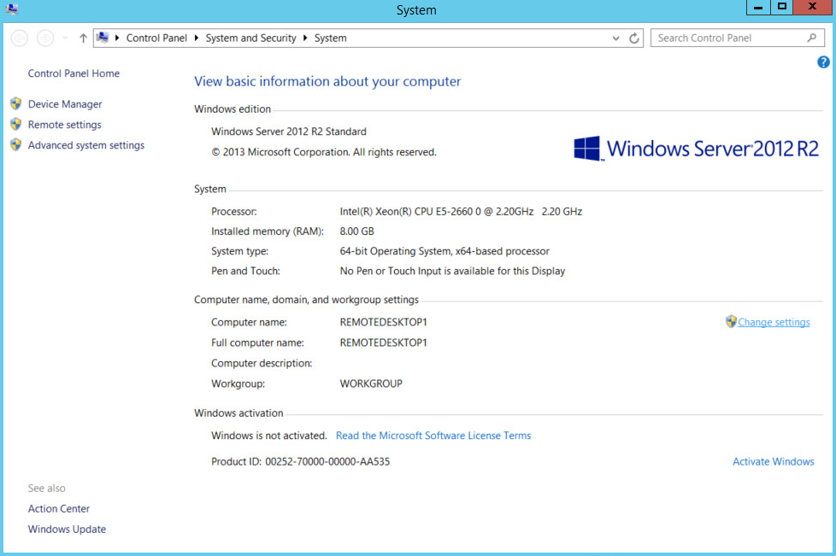Expand the Recent locations dropdown arrow
Viewport: 836px width, 556px height.
65,38
